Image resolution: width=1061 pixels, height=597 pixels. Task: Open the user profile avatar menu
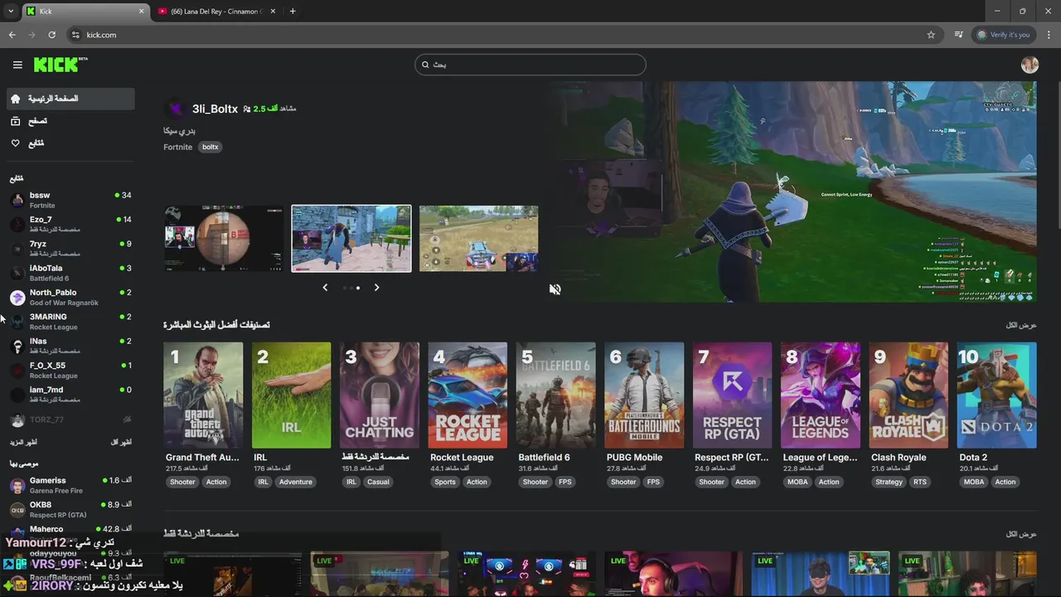pyautogui.click(x=1030, y=65)
